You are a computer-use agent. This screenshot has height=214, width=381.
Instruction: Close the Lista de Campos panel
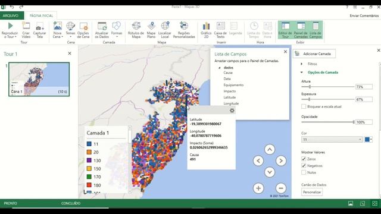285,52
